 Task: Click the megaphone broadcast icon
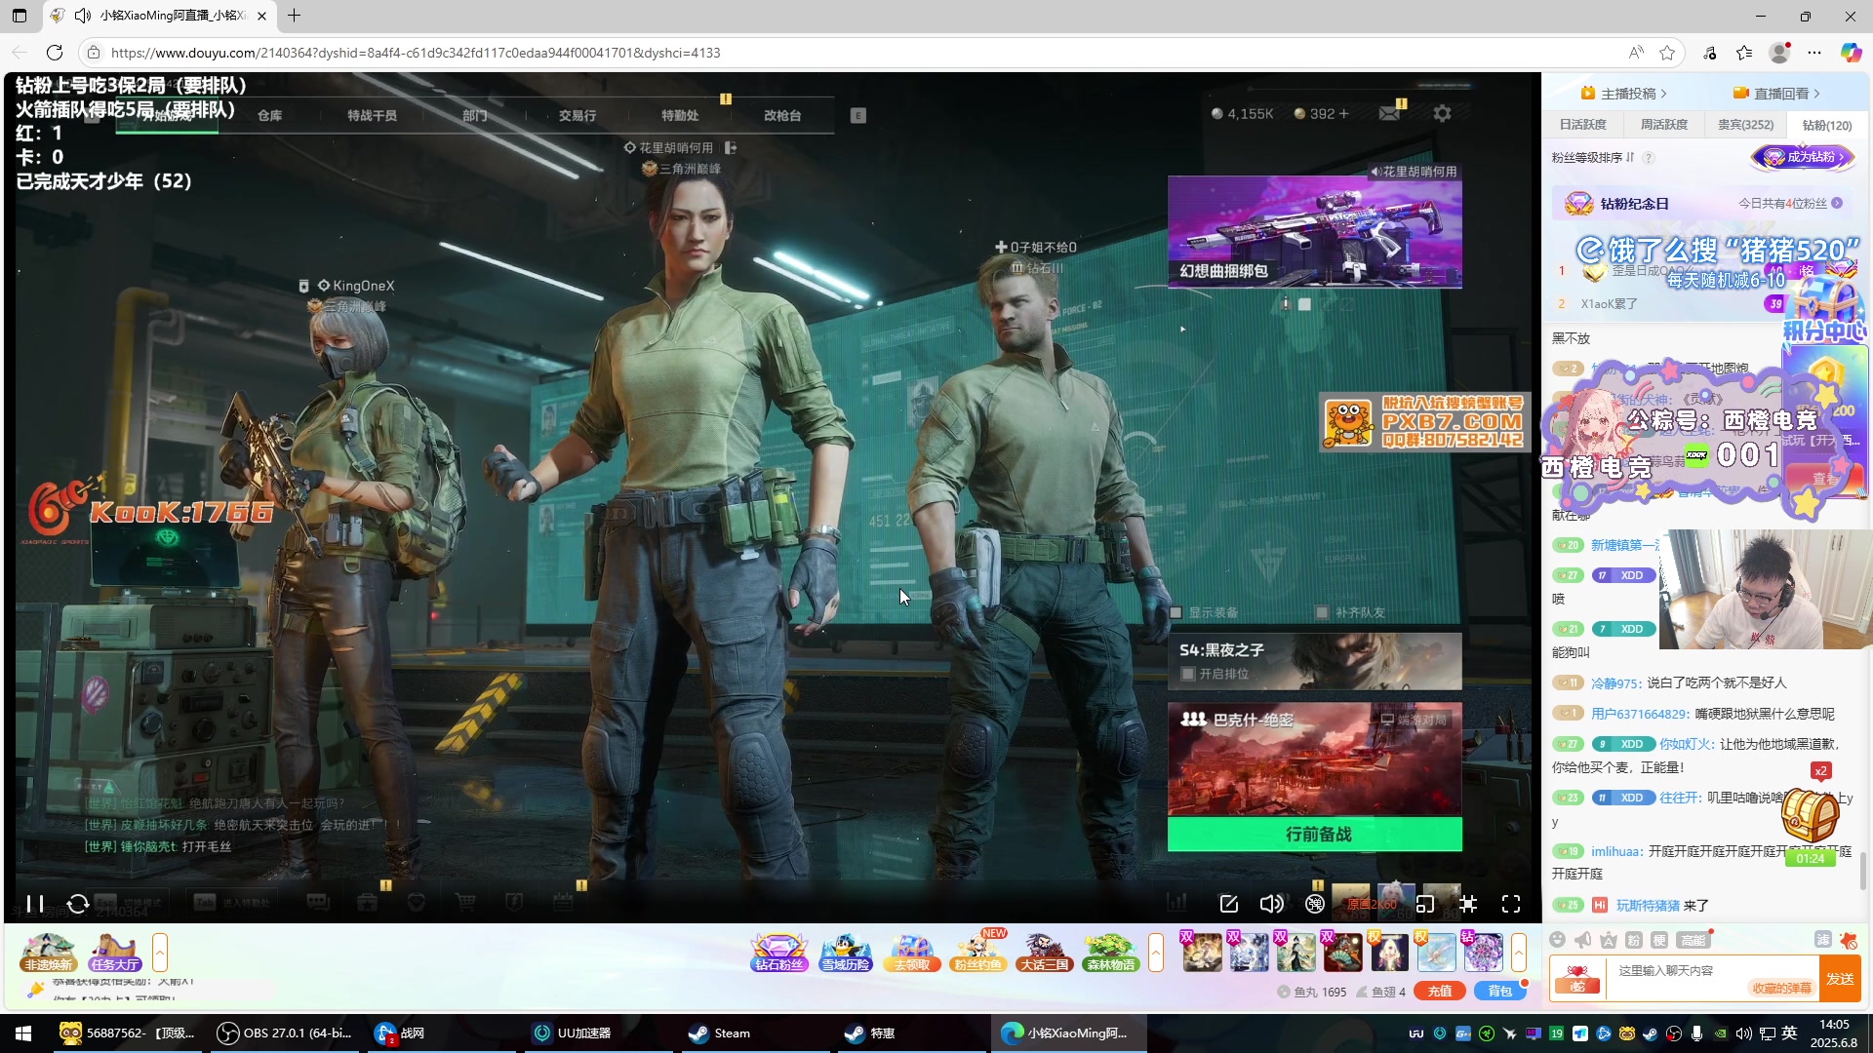point(1582,939)
